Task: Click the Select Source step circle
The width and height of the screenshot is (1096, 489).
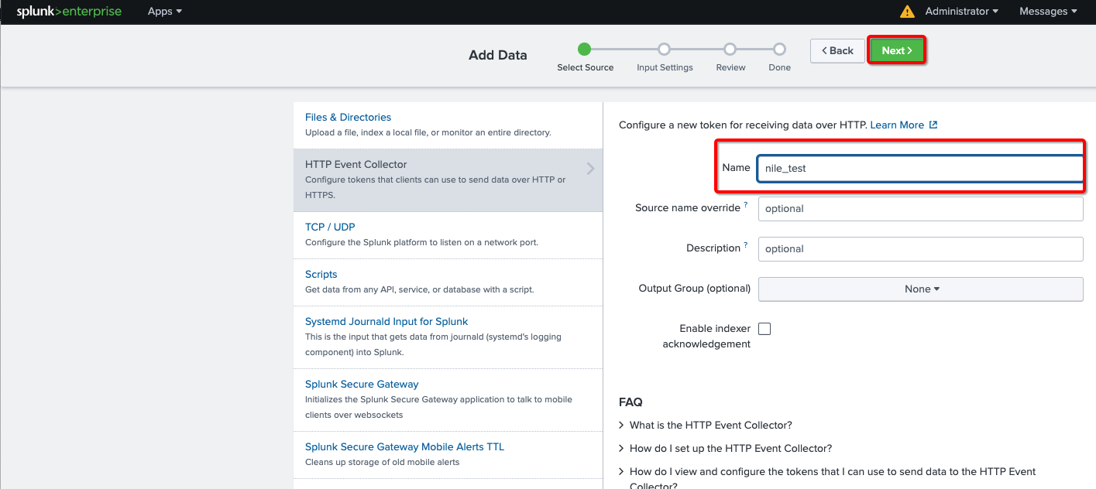Action: click(x=585, y=50)
